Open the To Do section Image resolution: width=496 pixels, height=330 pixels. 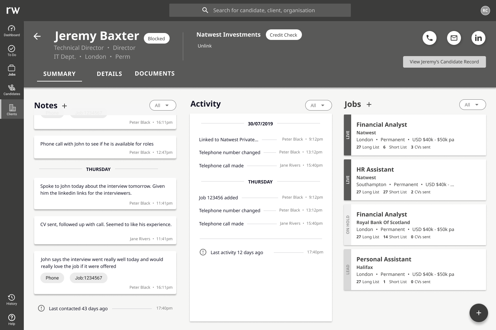pos(12,50)
